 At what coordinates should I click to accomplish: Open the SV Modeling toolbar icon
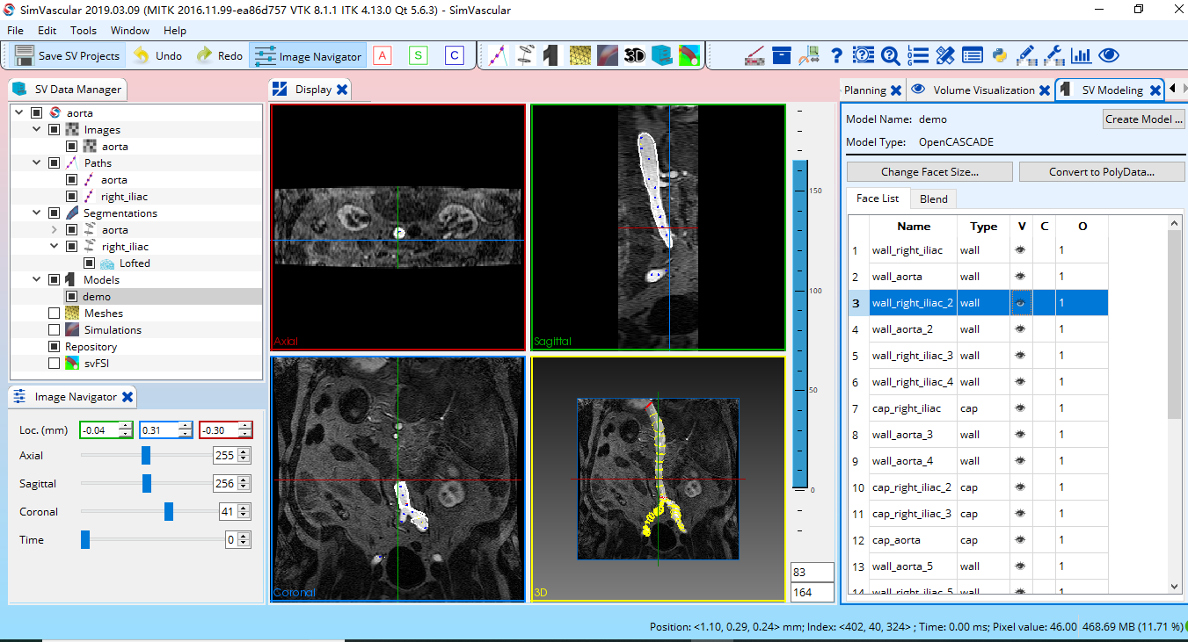click(x=551, y=55)
